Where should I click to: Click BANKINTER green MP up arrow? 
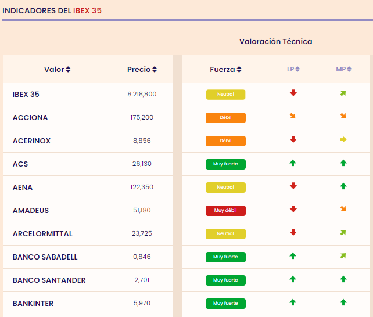343,302
